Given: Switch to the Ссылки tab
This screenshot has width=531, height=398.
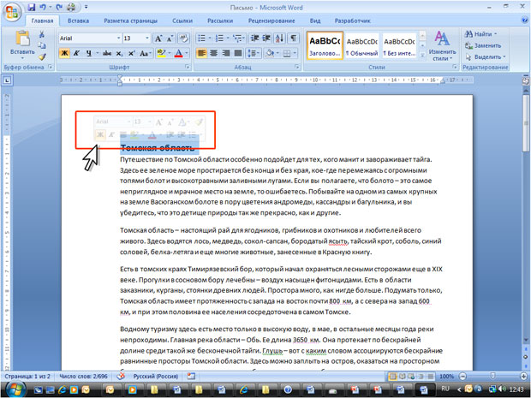Looking at the screenshot, I should tap(182, 21).
